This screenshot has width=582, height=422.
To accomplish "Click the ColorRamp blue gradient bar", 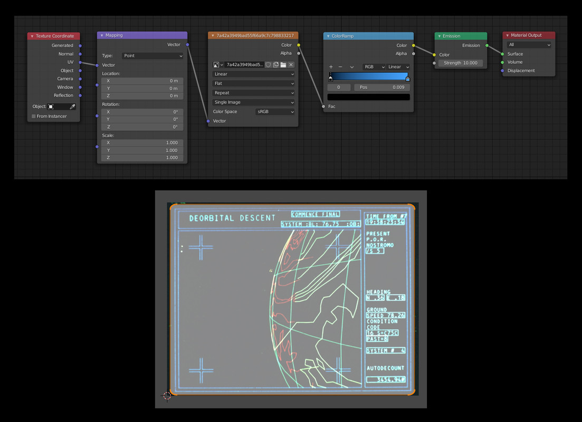I will tap(369, 76).
